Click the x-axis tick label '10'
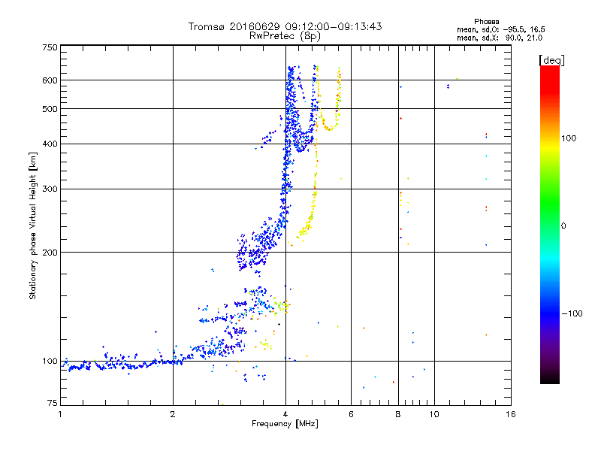 [x=434, y=414]
